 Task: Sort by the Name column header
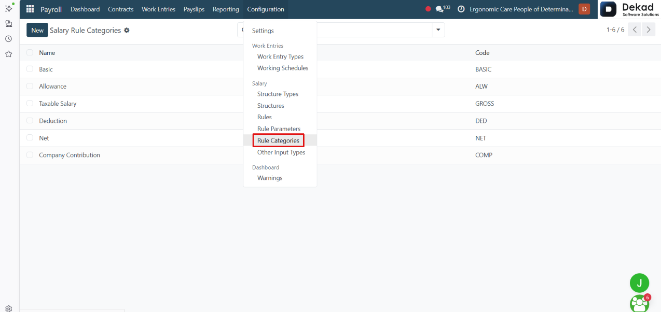[47, 53]
